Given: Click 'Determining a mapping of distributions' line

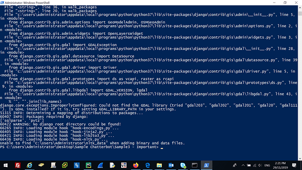Looking at the screenshot, I should coord(71,113).
